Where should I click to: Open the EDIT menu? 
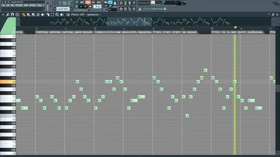coord(8,5)
